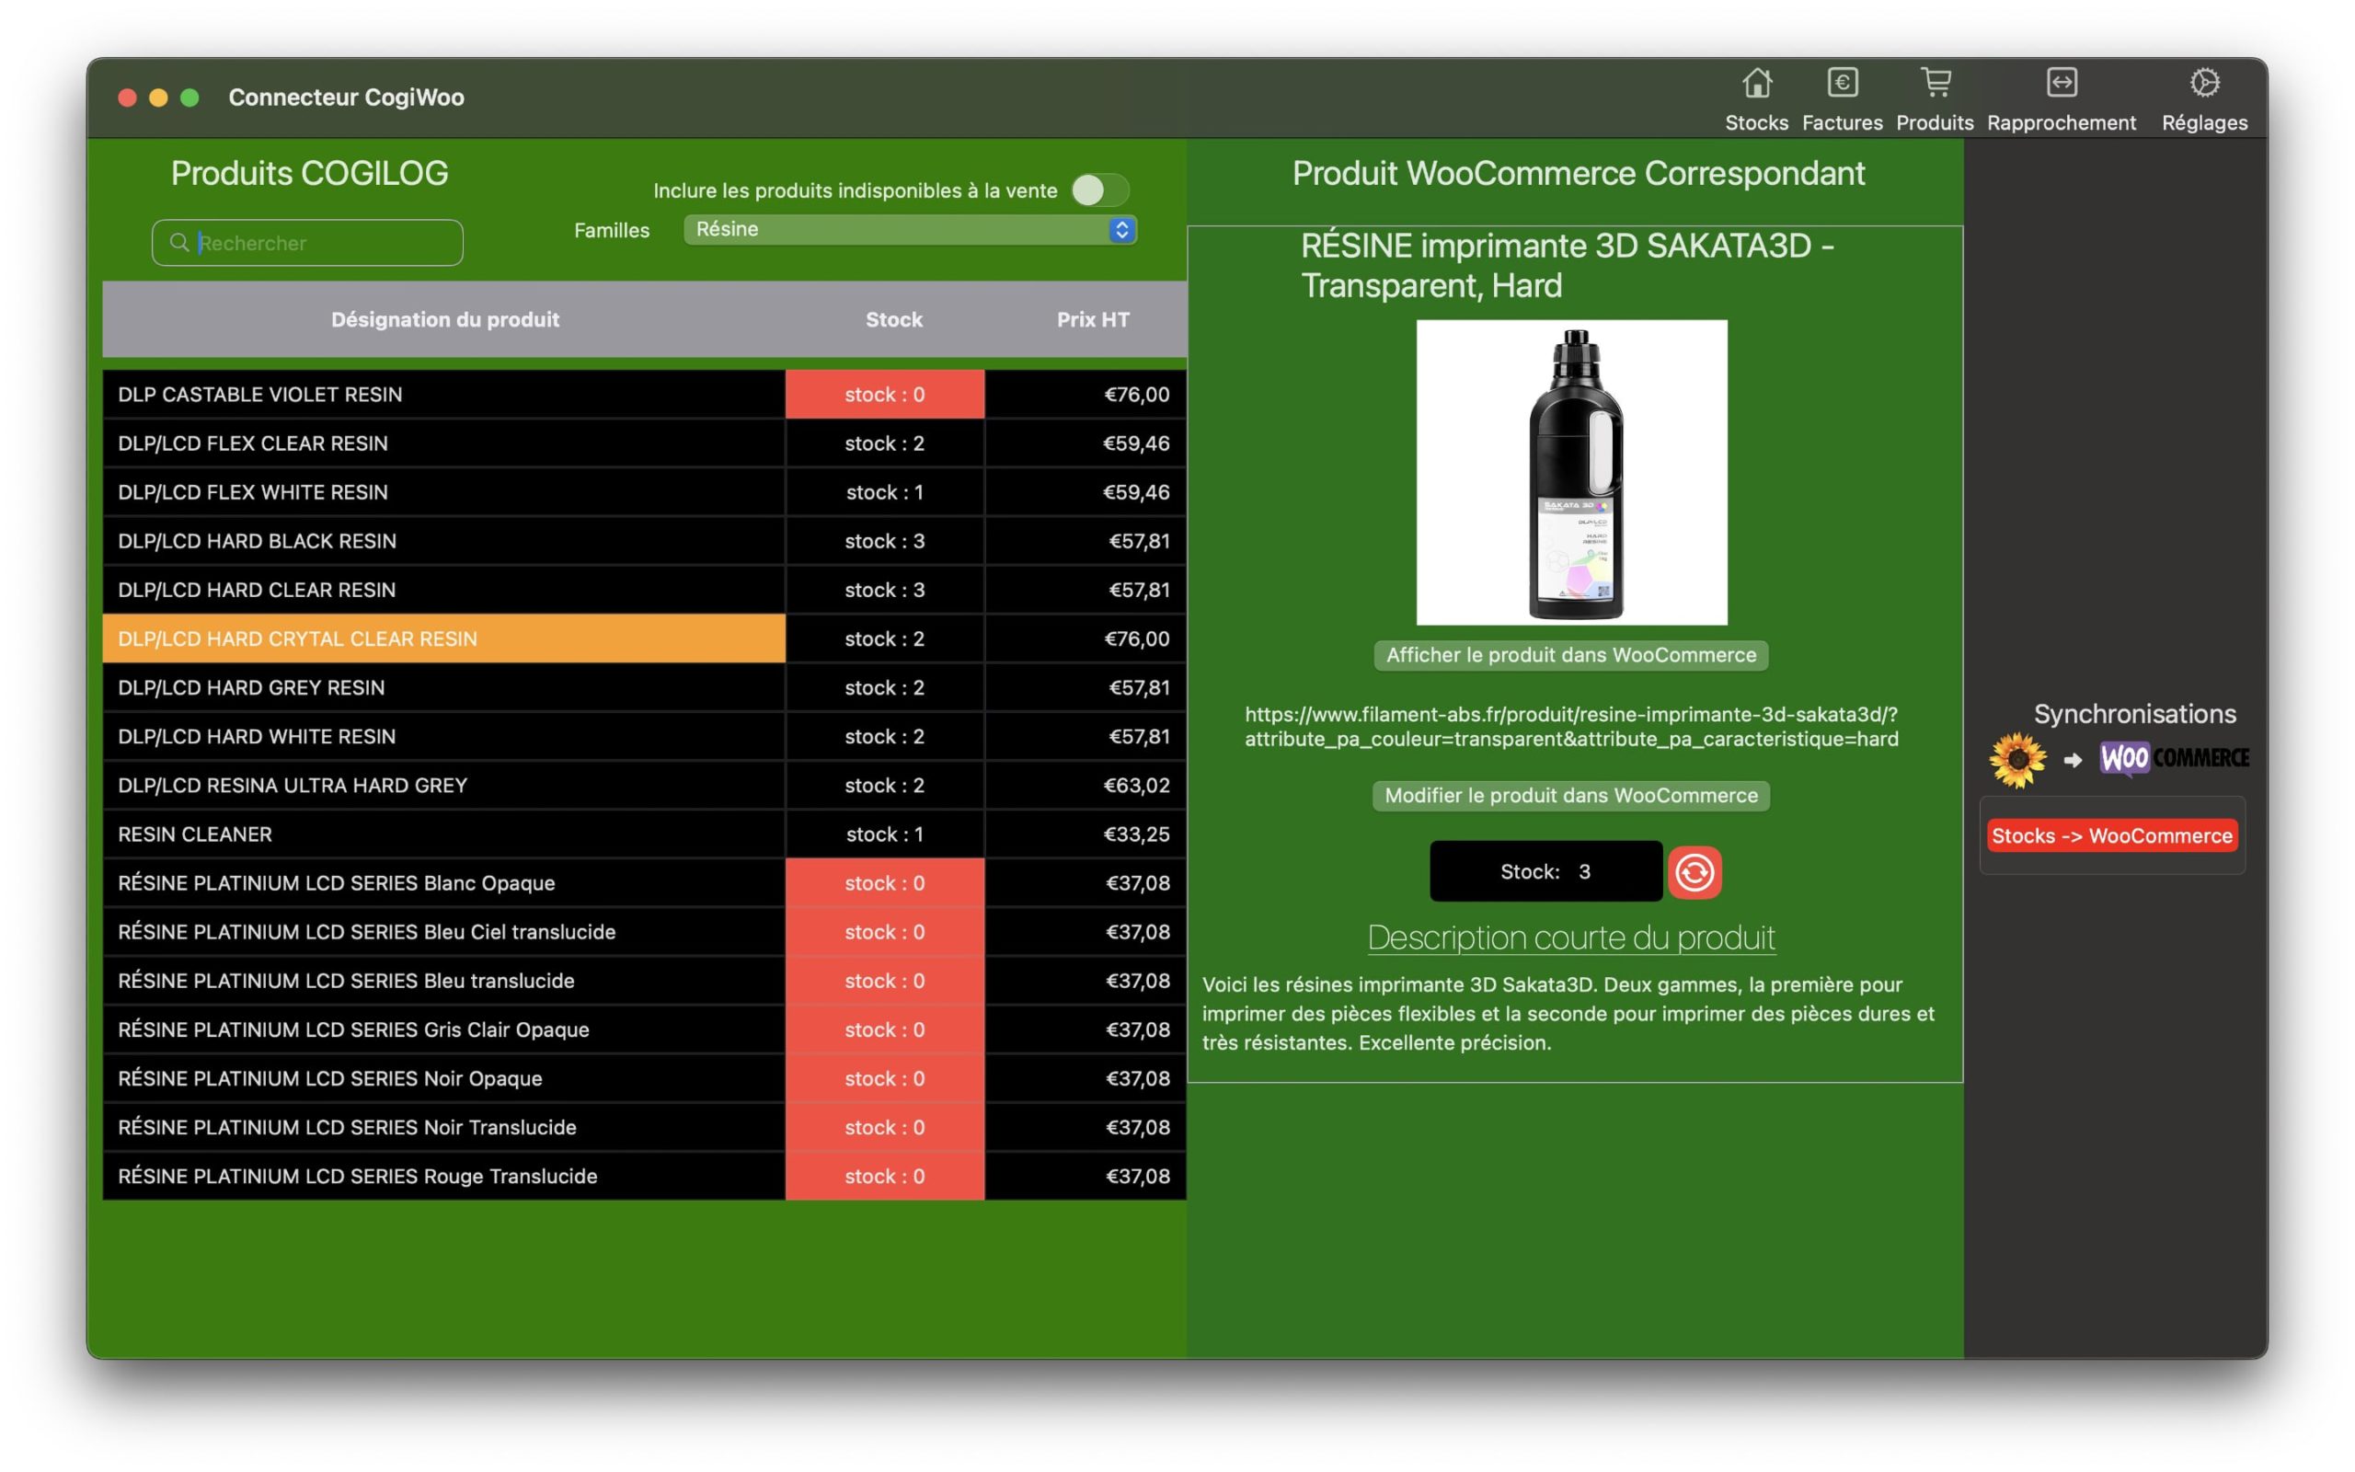Select DLP/LCD HARD WHITE RESIN row
The image size is (2355, 1472).
644,736
